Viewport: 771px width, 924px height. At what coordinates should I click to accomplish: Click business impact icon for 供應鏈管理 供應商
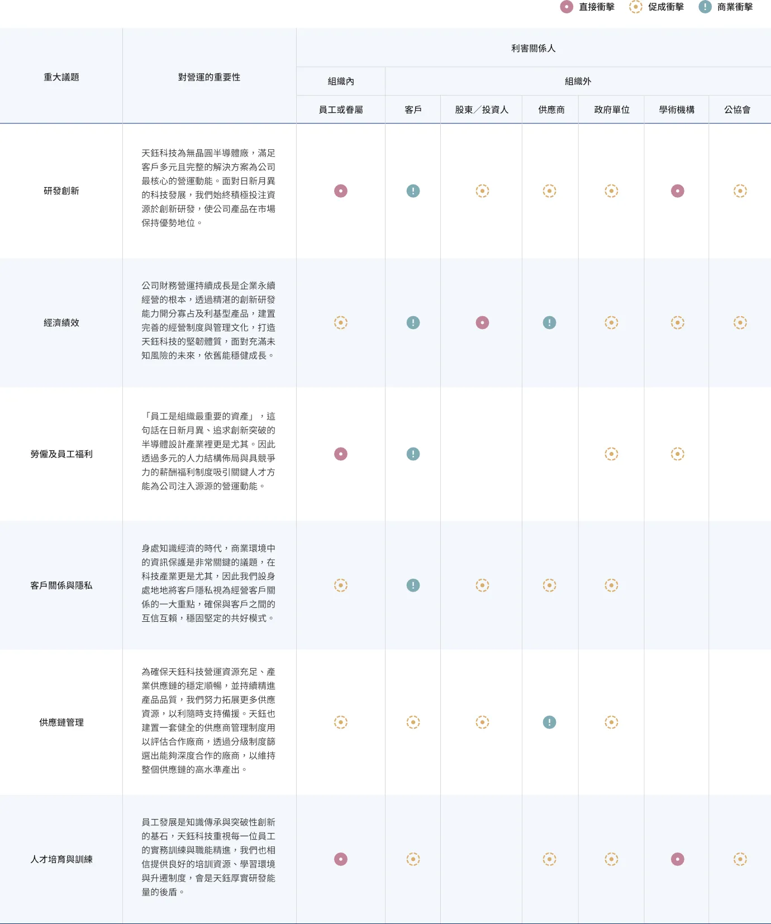coord(550,722)
